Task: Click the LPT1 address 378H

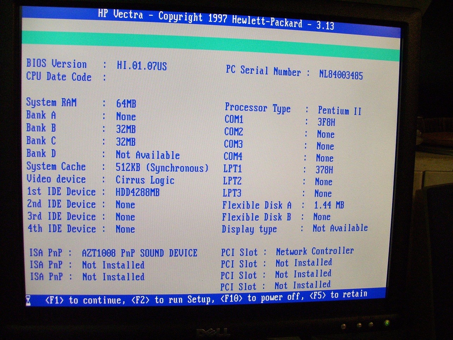Action: click(324, 170)
